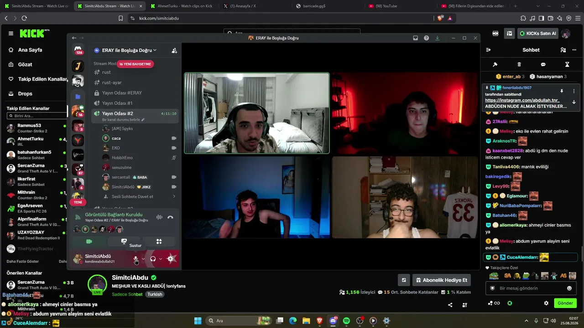Focus the top-left camera video tile
The width and height of the screenshot is (584, 328).
point(256,113)
